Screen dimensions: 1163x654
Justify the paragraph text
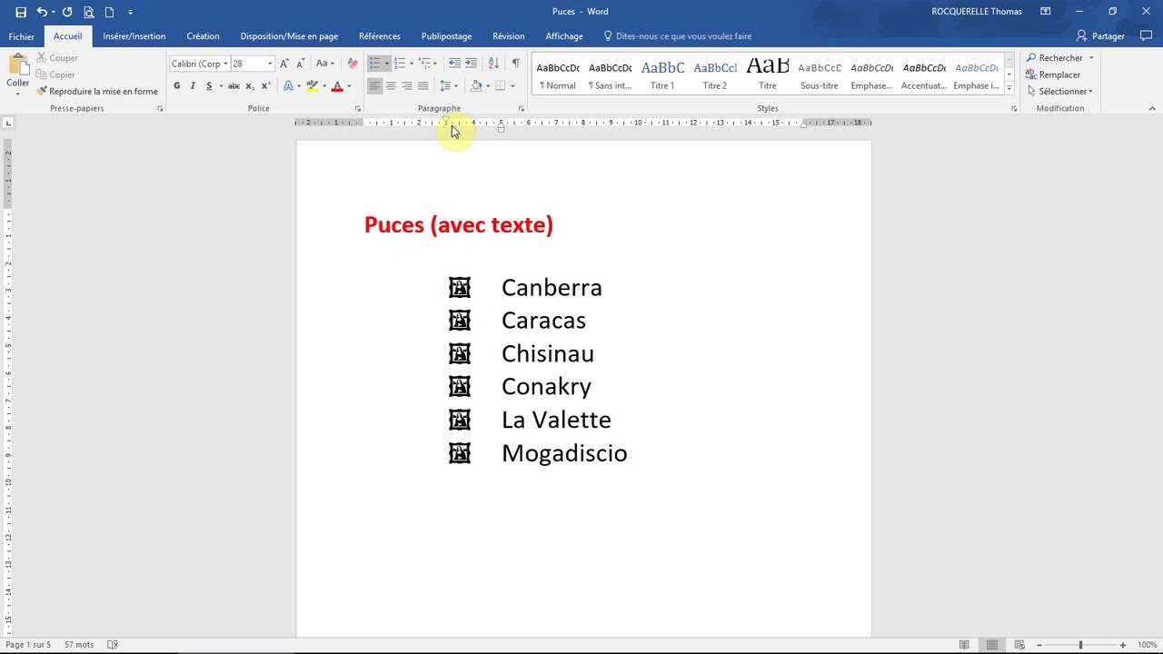pos(422,86)
